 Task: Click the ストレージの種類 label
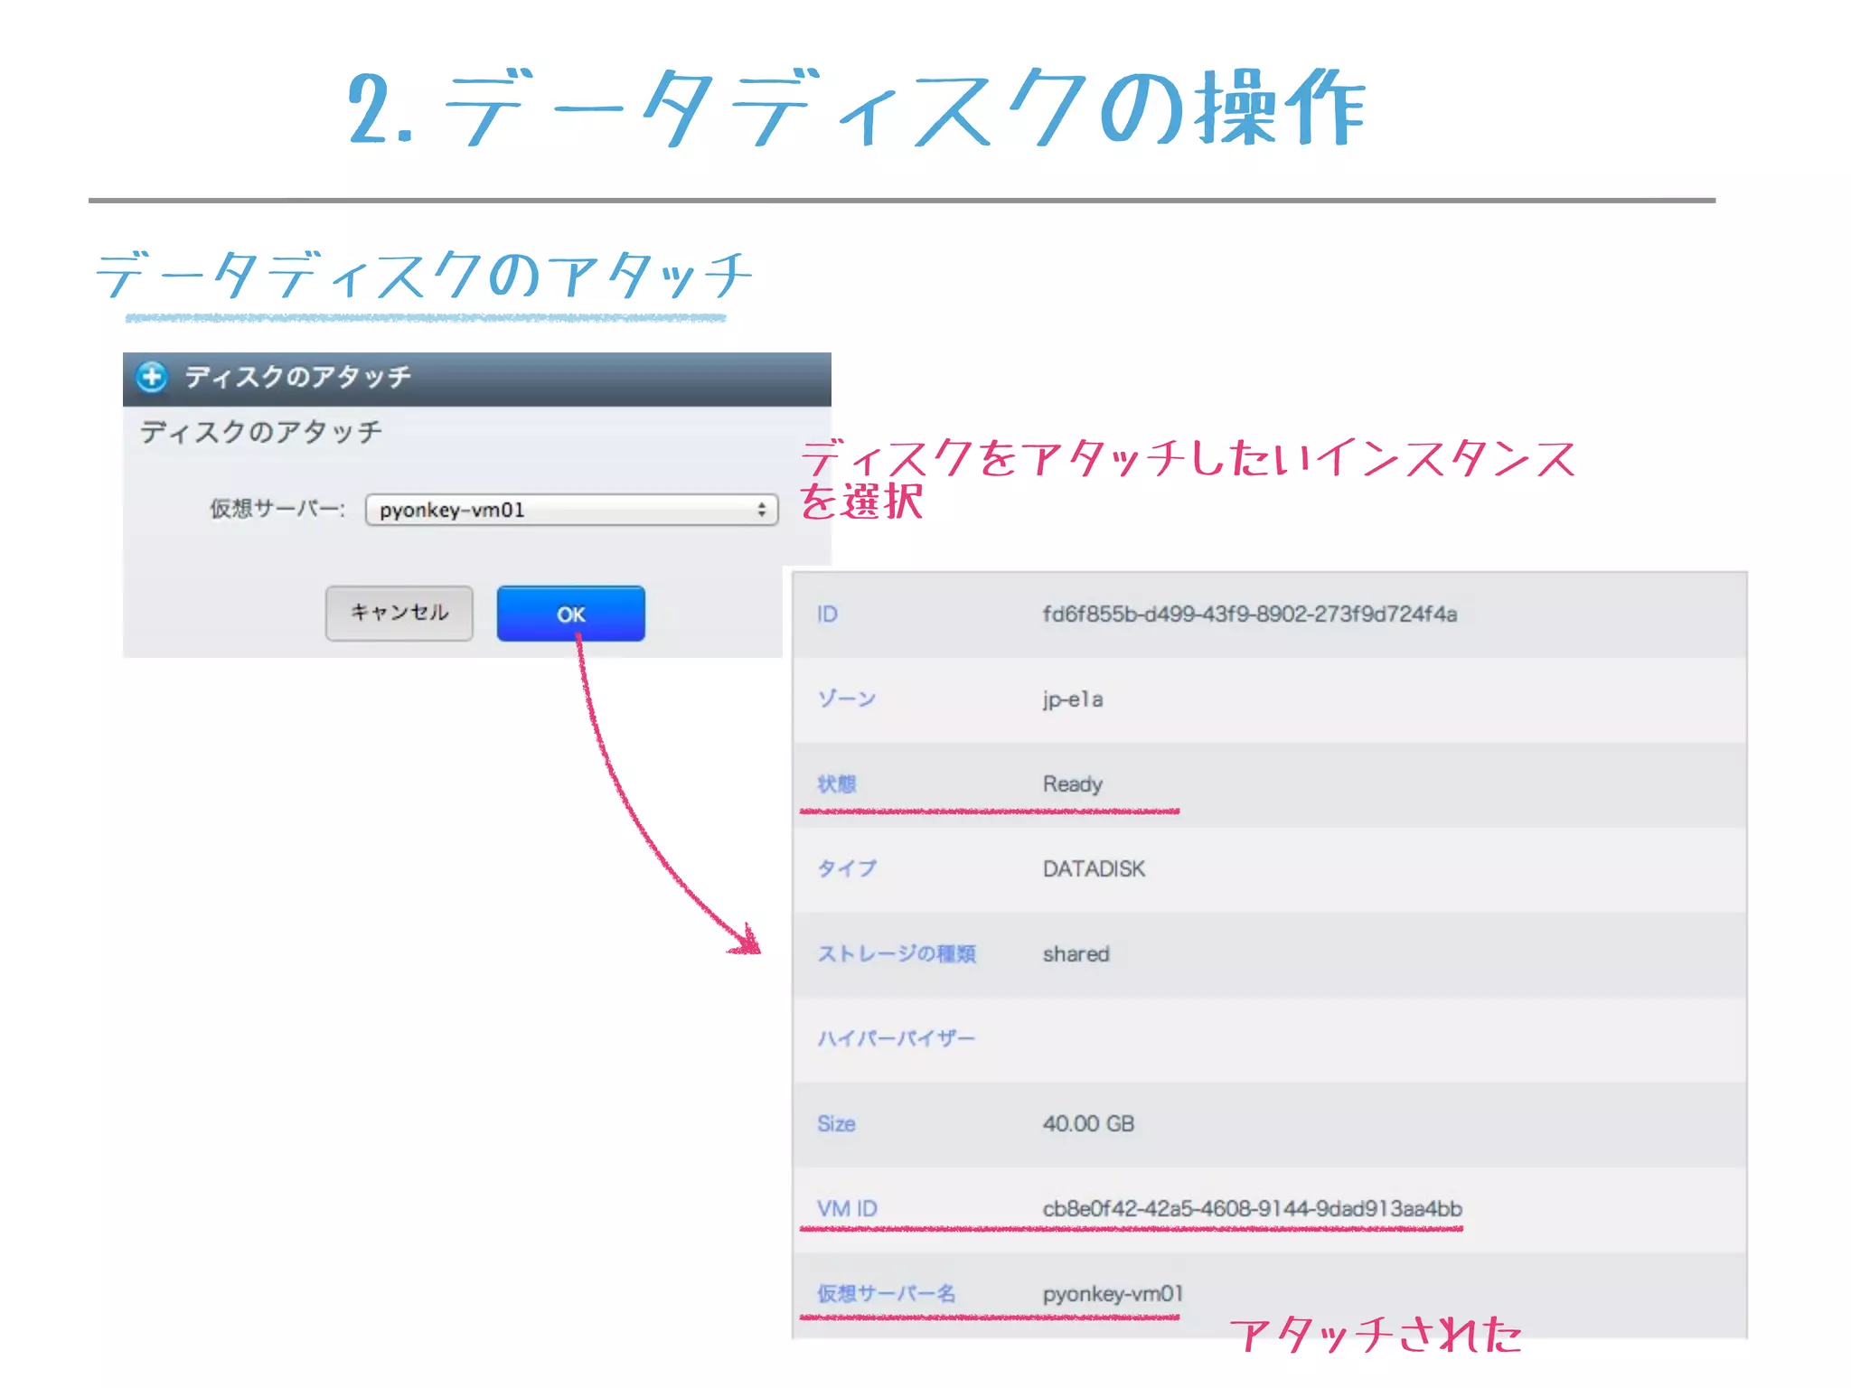pos(896,954)
